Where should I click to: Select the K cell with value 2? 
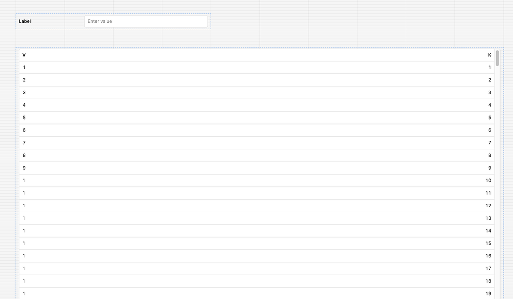490,80
